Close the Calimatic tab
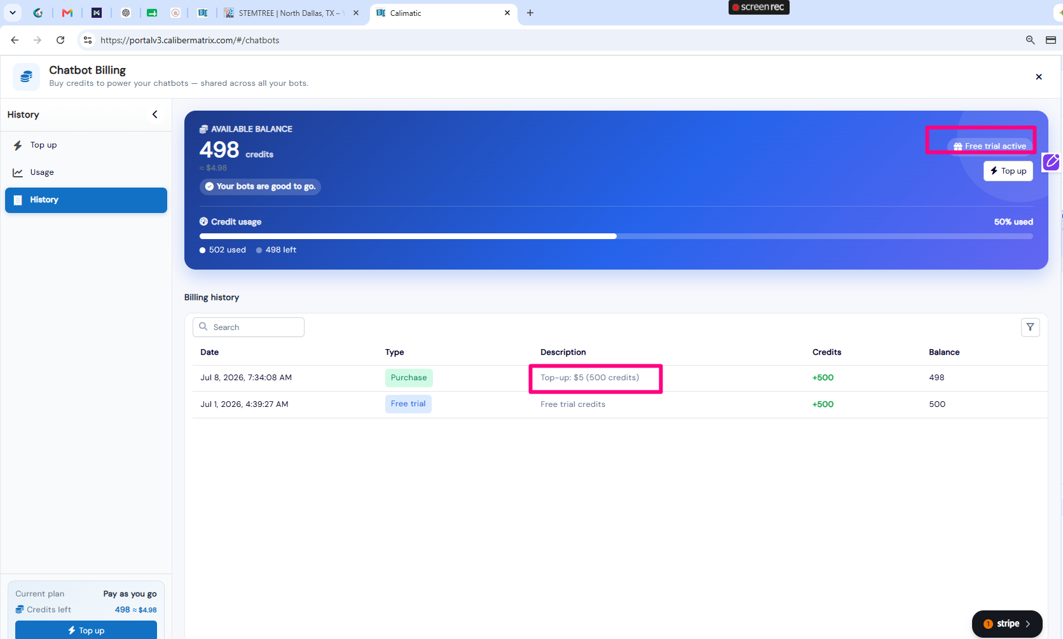Viewport: 1063px width, 639px height. [x=507, y=13]
